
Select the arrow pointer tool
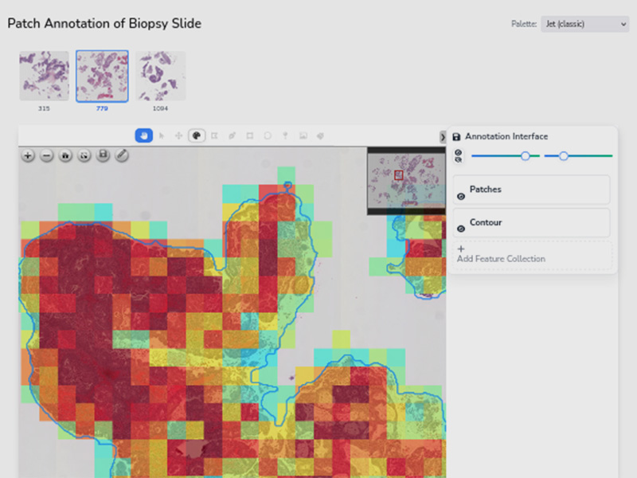pos(162,136)
